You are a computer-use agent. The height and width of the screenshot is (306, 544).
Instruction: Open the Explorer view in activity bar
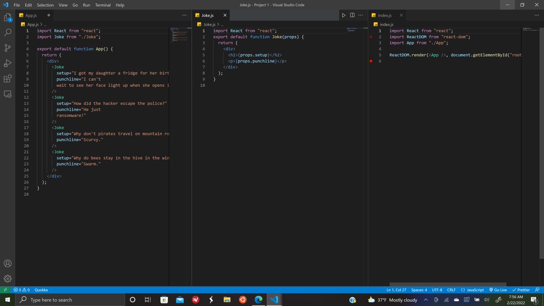tap(8, 18)
